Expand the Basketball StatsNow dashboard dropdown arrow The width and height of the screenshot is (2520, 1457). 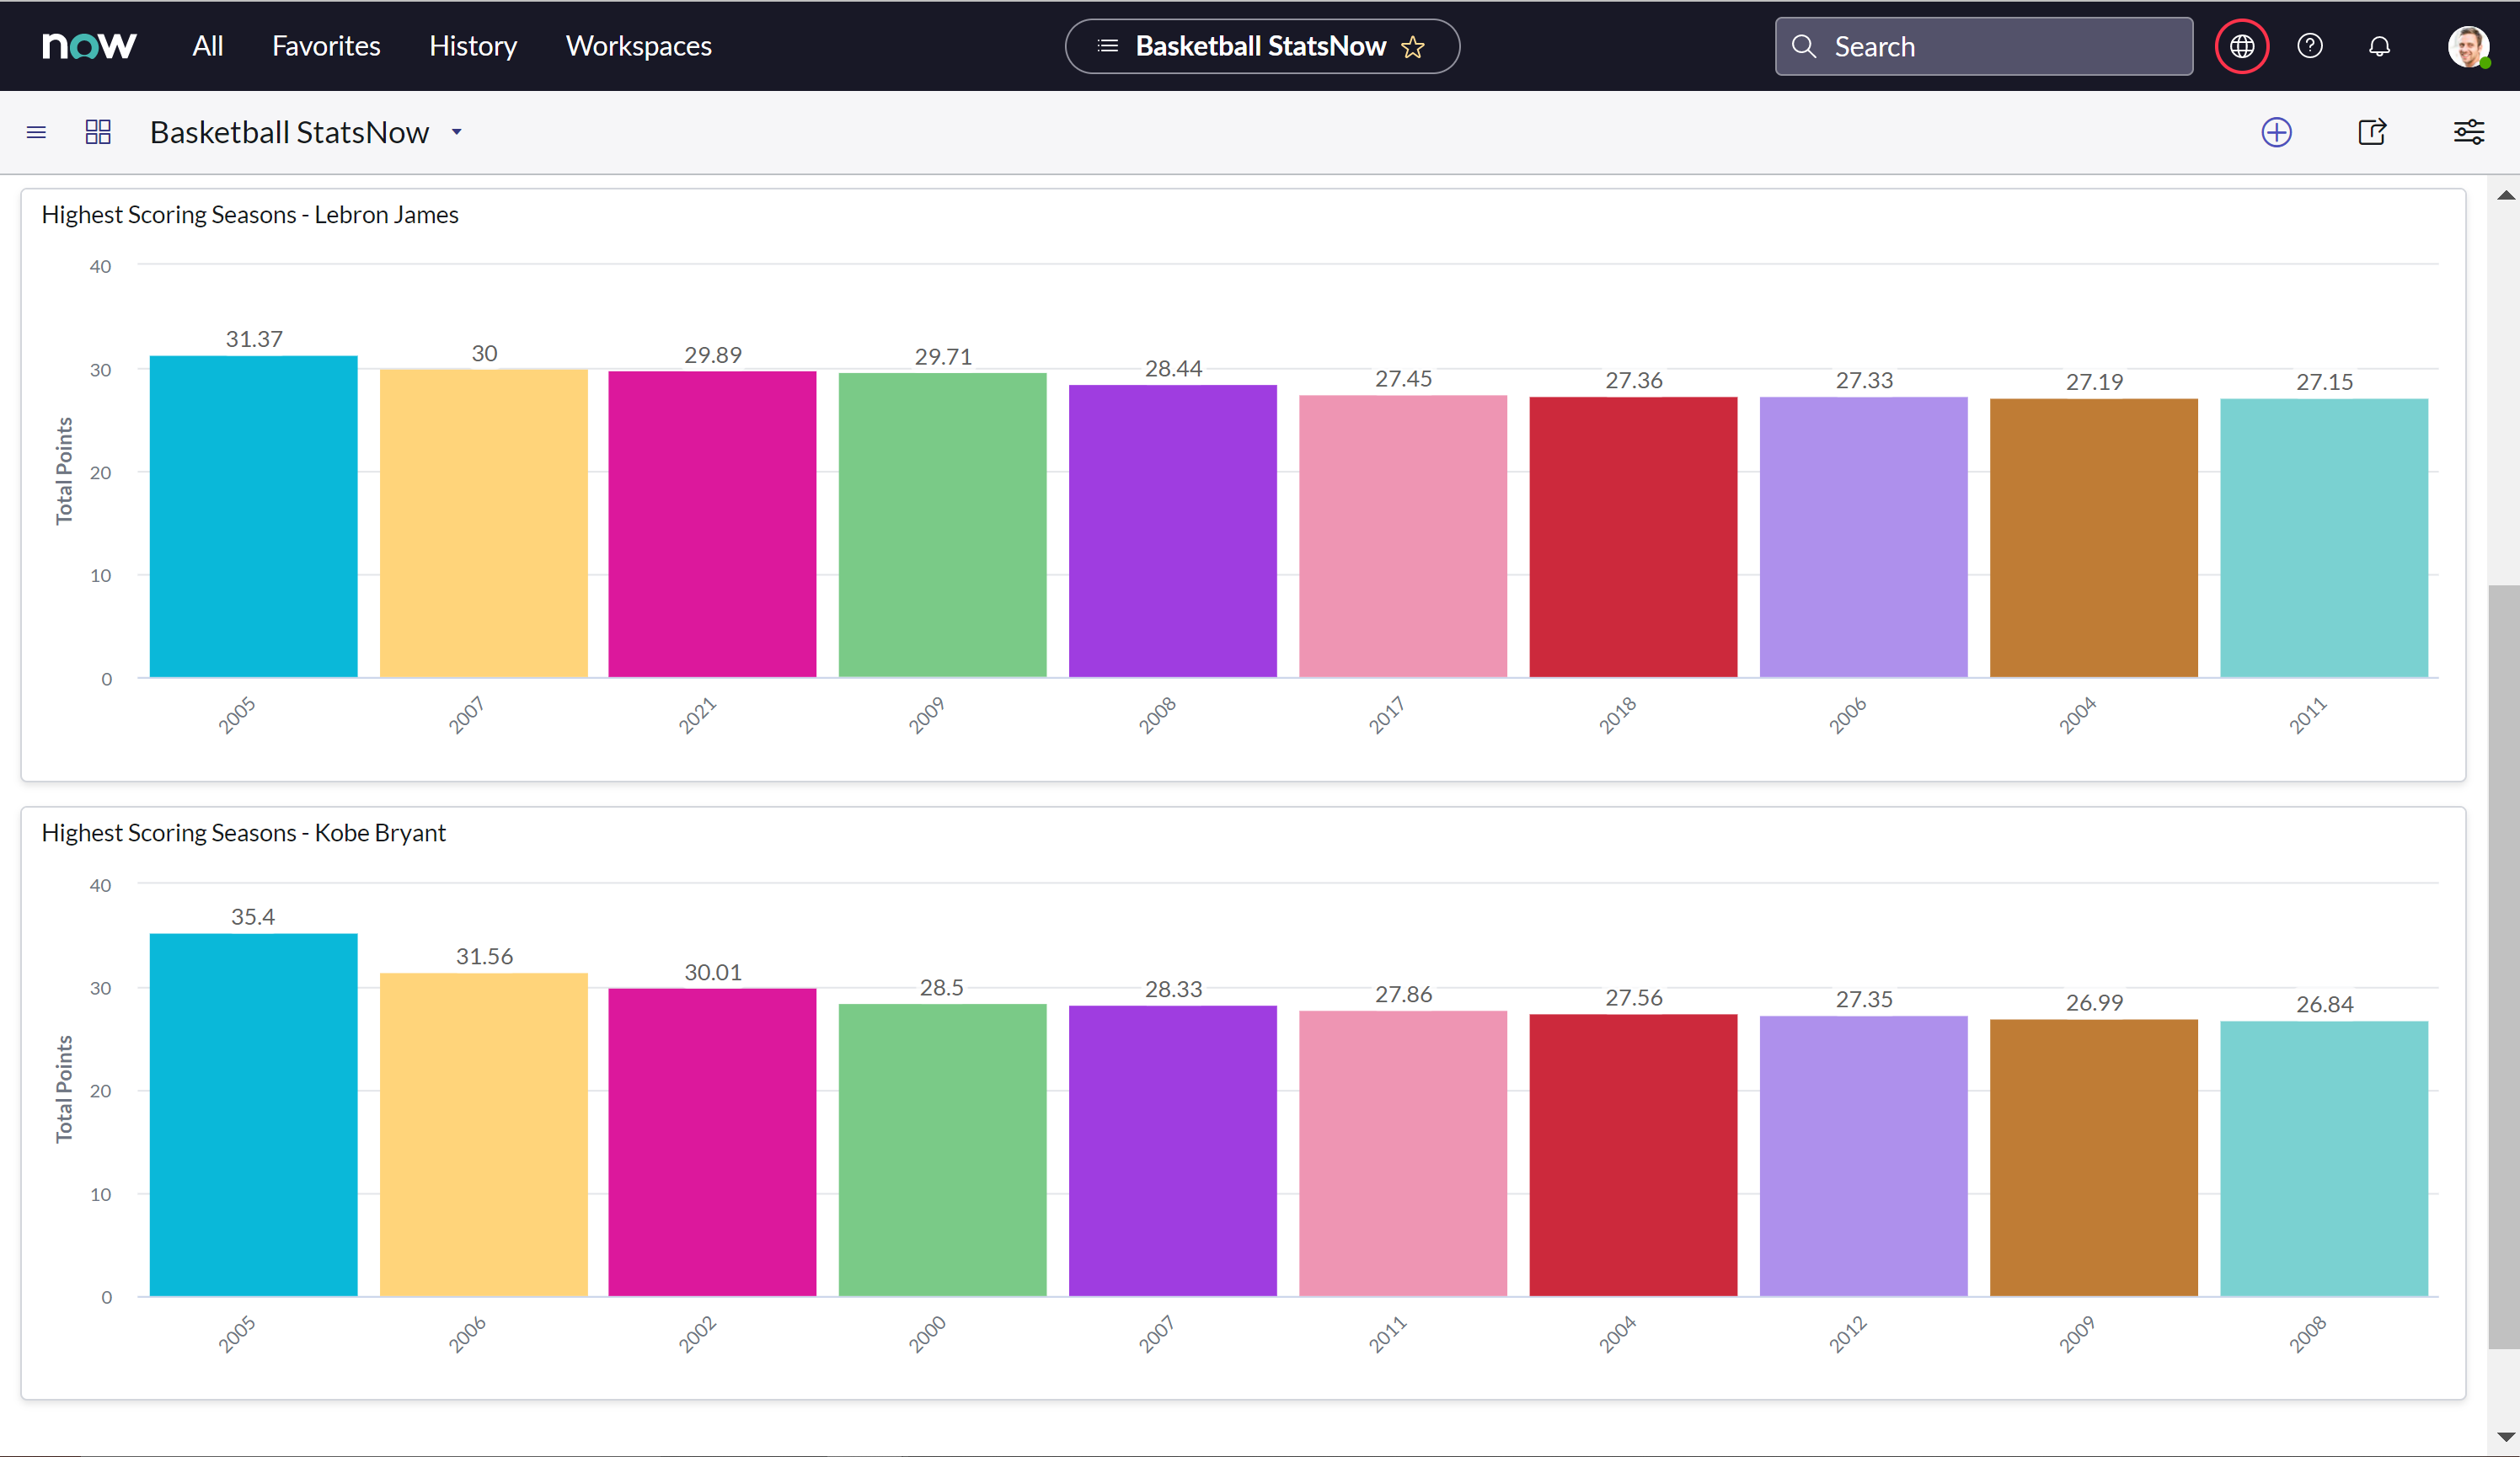click(x=457, y=132)
